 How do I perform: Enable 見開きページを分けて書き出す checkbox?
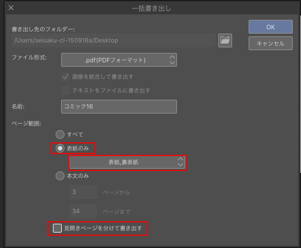pyautogui.click(x=57, y=228)
